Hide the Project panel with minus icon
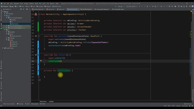The image size is (194, 109). coord(30,9)
